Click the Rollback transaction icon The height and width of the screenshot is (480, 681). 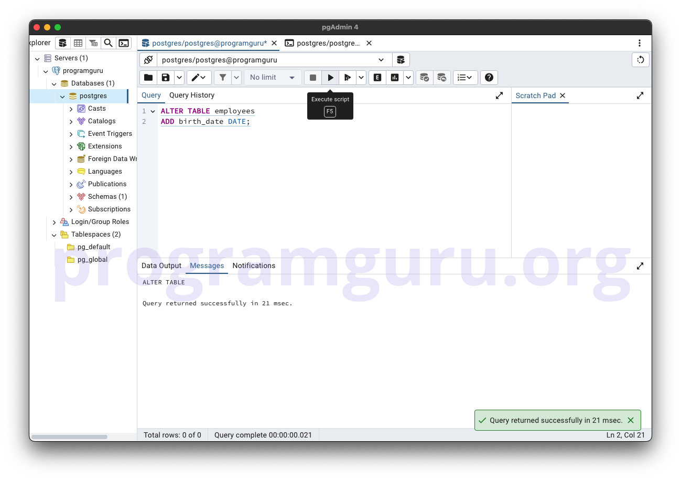pyautogui.click(x=442, y=78)
